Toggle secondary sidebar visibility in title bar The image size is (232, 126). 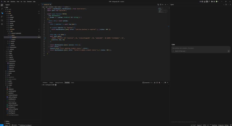(207, 2)
